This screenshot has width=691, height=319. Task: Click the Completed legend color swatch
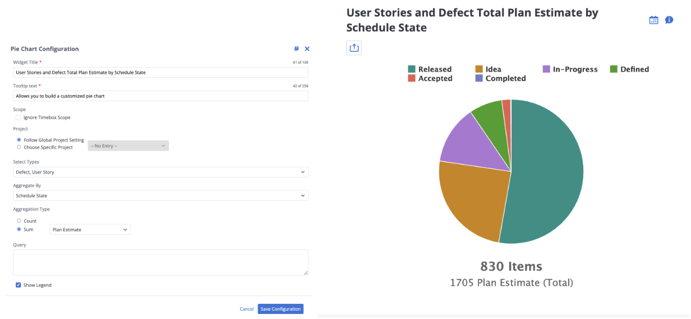click(479, 78)
